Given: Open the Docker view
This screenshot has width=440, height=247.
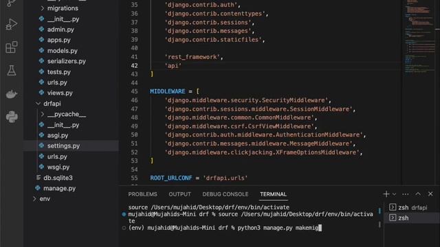Looking at the screenshot, I should [12, 94].
